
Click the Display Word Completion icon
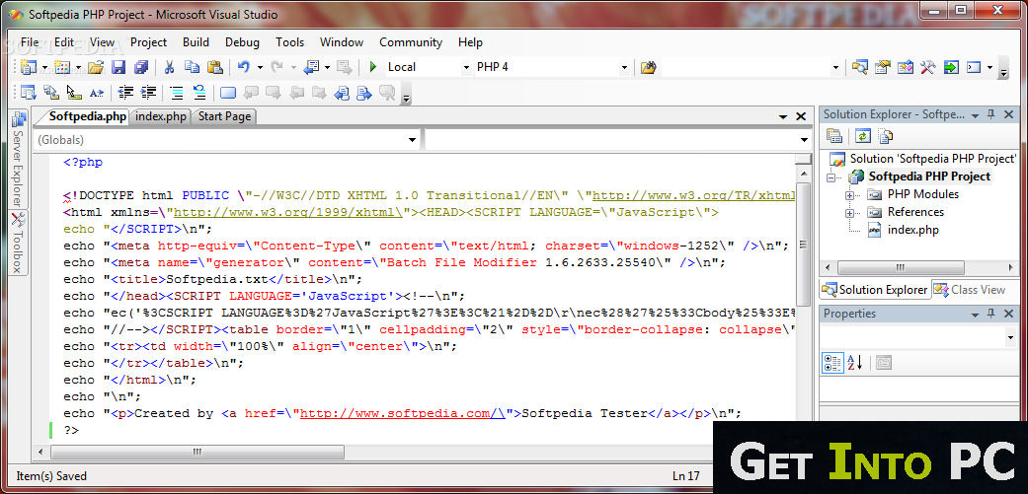[x=97, y=93]
